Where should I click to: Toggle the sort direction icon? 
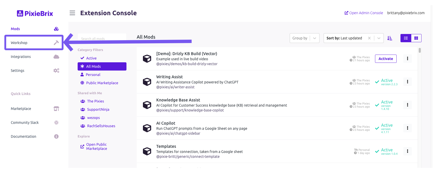coord(390,38)
